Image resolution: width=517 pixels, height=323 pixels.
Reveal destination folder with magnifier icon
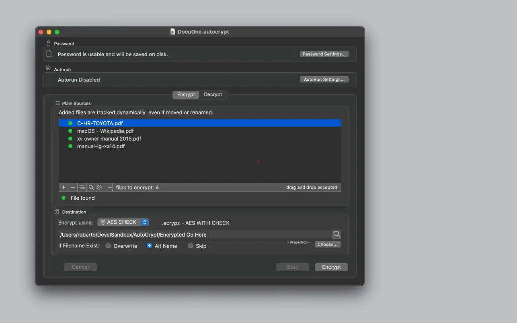tap(336, 234)
